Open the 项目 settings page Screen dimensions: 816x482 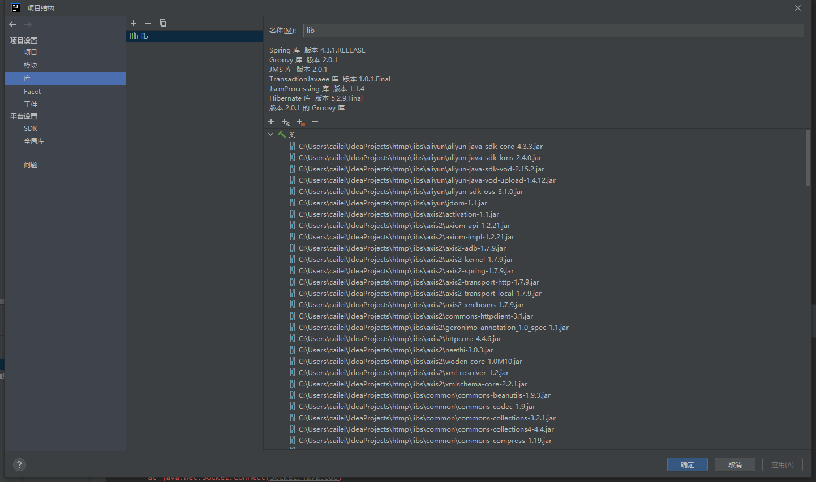31,52
